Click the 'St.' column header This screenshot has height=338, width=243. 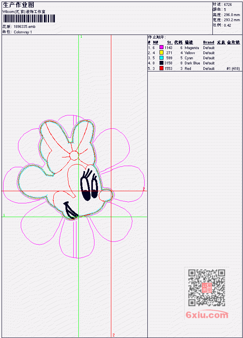[170, 42]
